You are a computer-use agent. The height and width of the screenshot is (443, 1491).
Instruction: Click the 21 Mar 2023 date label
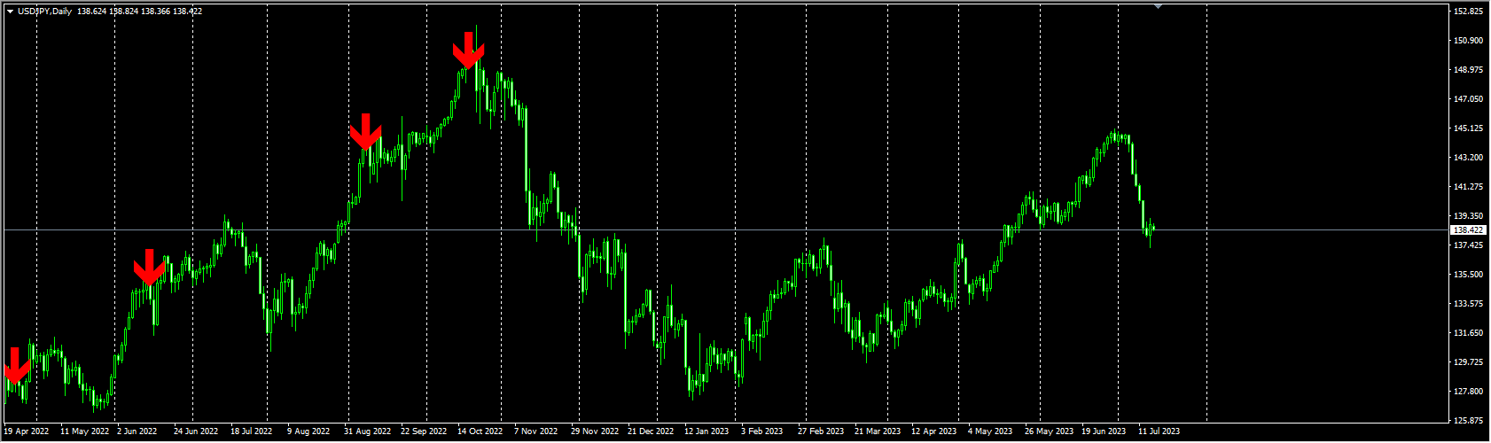click(x=878, y=431)
